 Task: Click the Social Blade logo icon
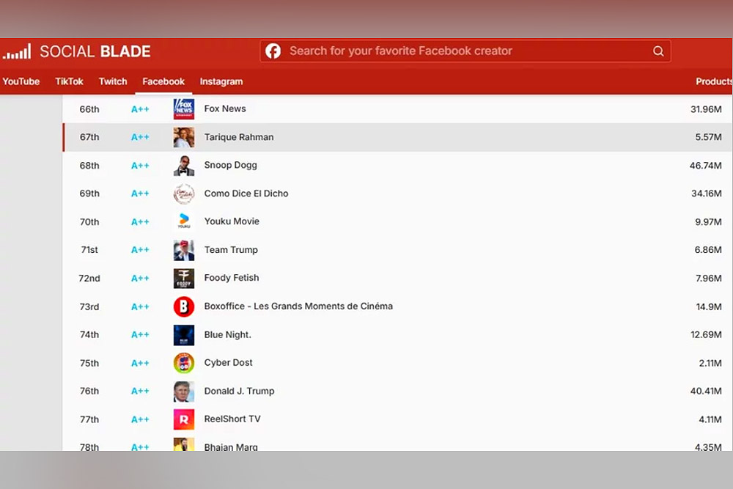click(x=17, y=52)
